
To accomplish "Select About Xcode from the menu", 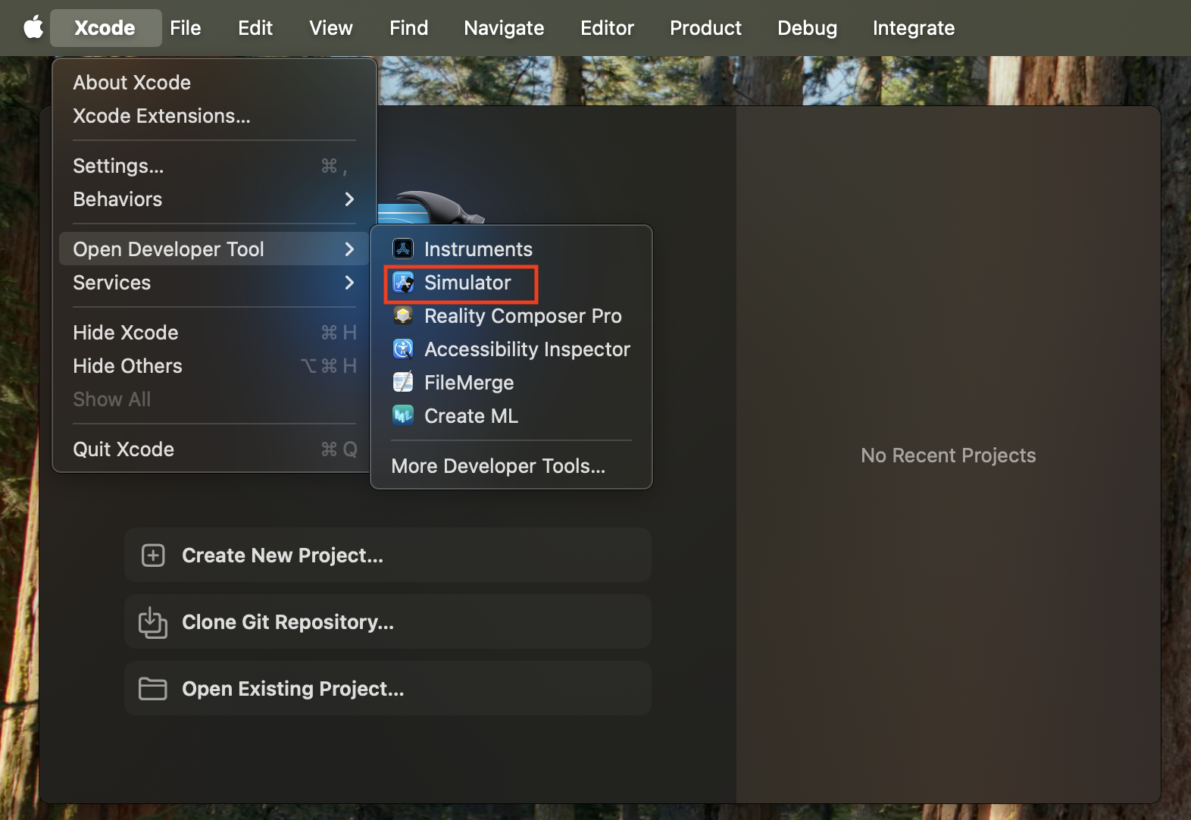I will [132, 83].
